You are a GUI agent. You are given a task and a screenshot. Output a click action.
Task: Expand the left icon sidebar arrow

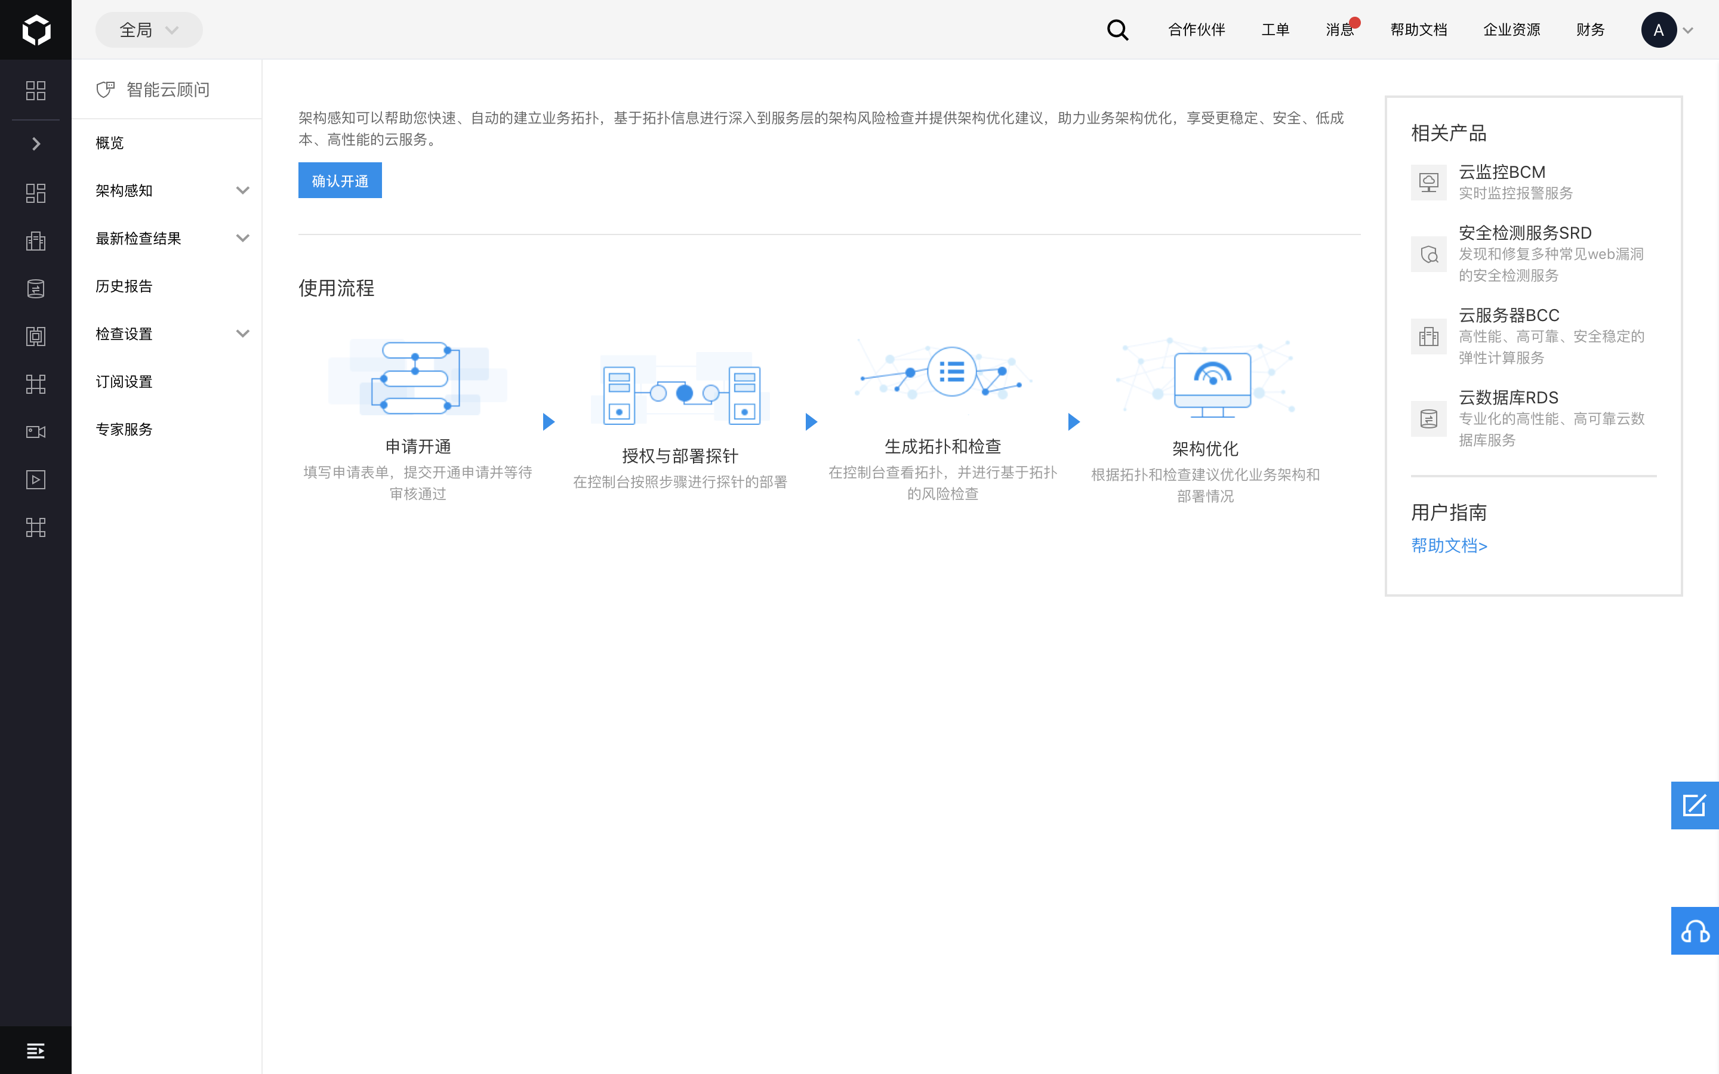[x=36, y=144]
